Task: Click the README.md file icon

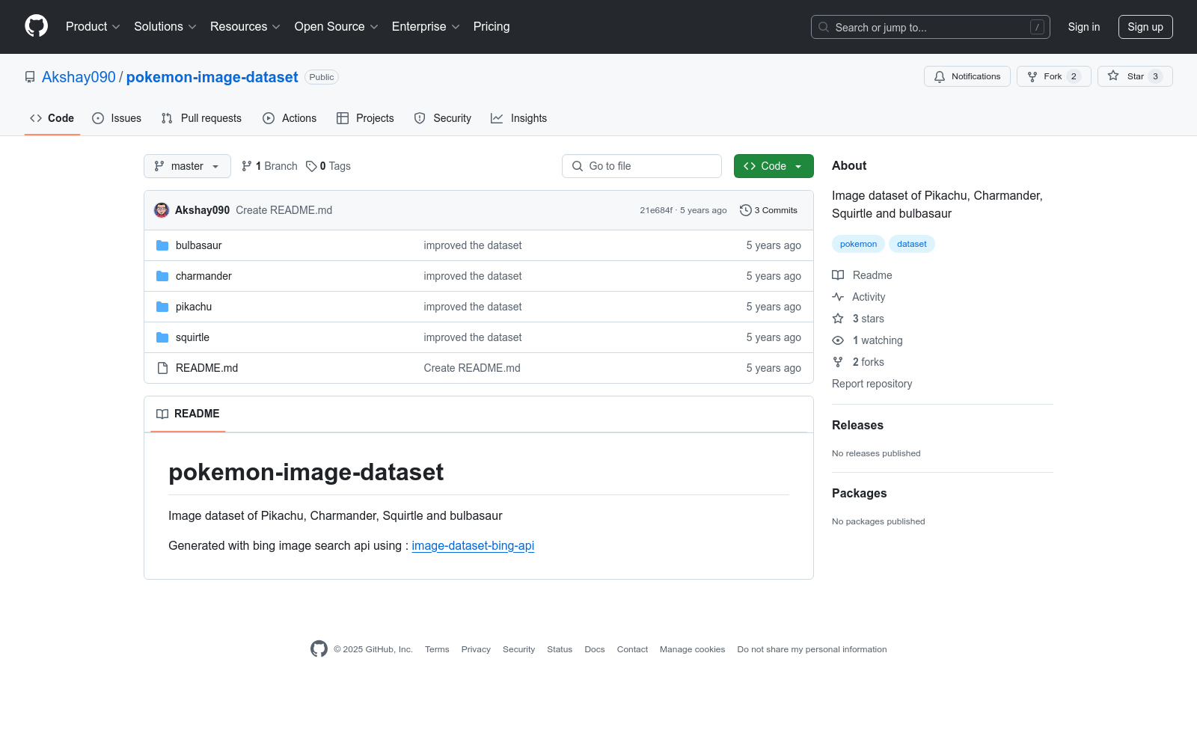Action: pyautogui.click(x=162, y=368)
